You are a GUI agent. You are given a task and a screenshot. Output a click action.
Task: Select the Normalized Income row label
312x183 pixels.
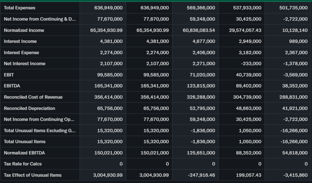[x=24, y=30]
